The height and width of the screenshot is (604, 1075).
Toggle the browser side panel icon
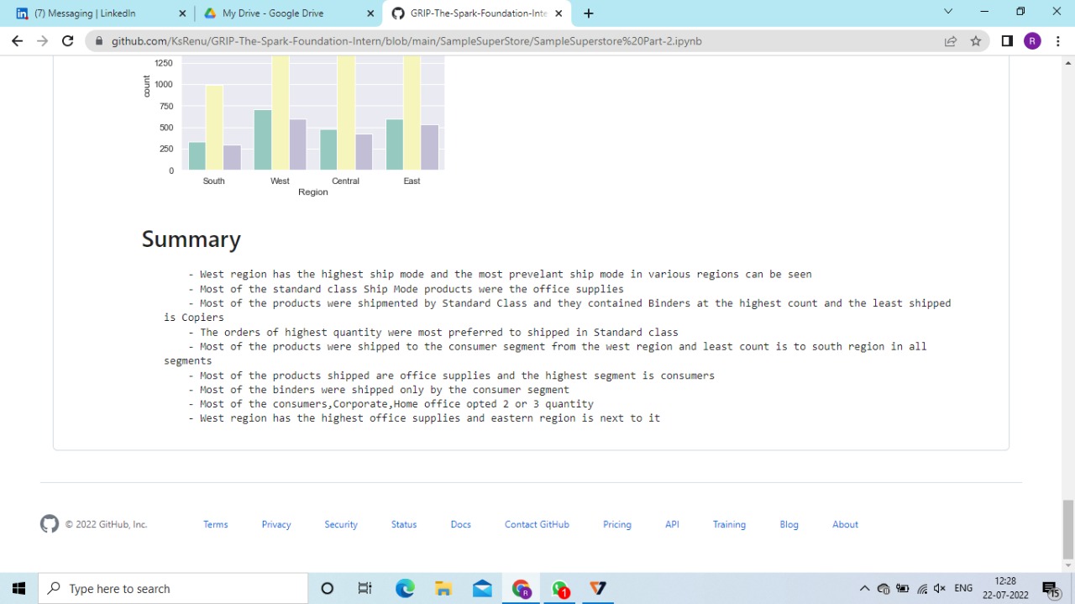click(x=1007, y=41)
